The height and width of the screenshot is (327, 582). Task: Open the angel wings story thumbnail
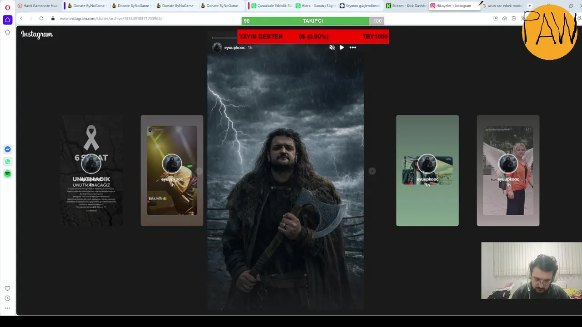(x=508, y=170)
